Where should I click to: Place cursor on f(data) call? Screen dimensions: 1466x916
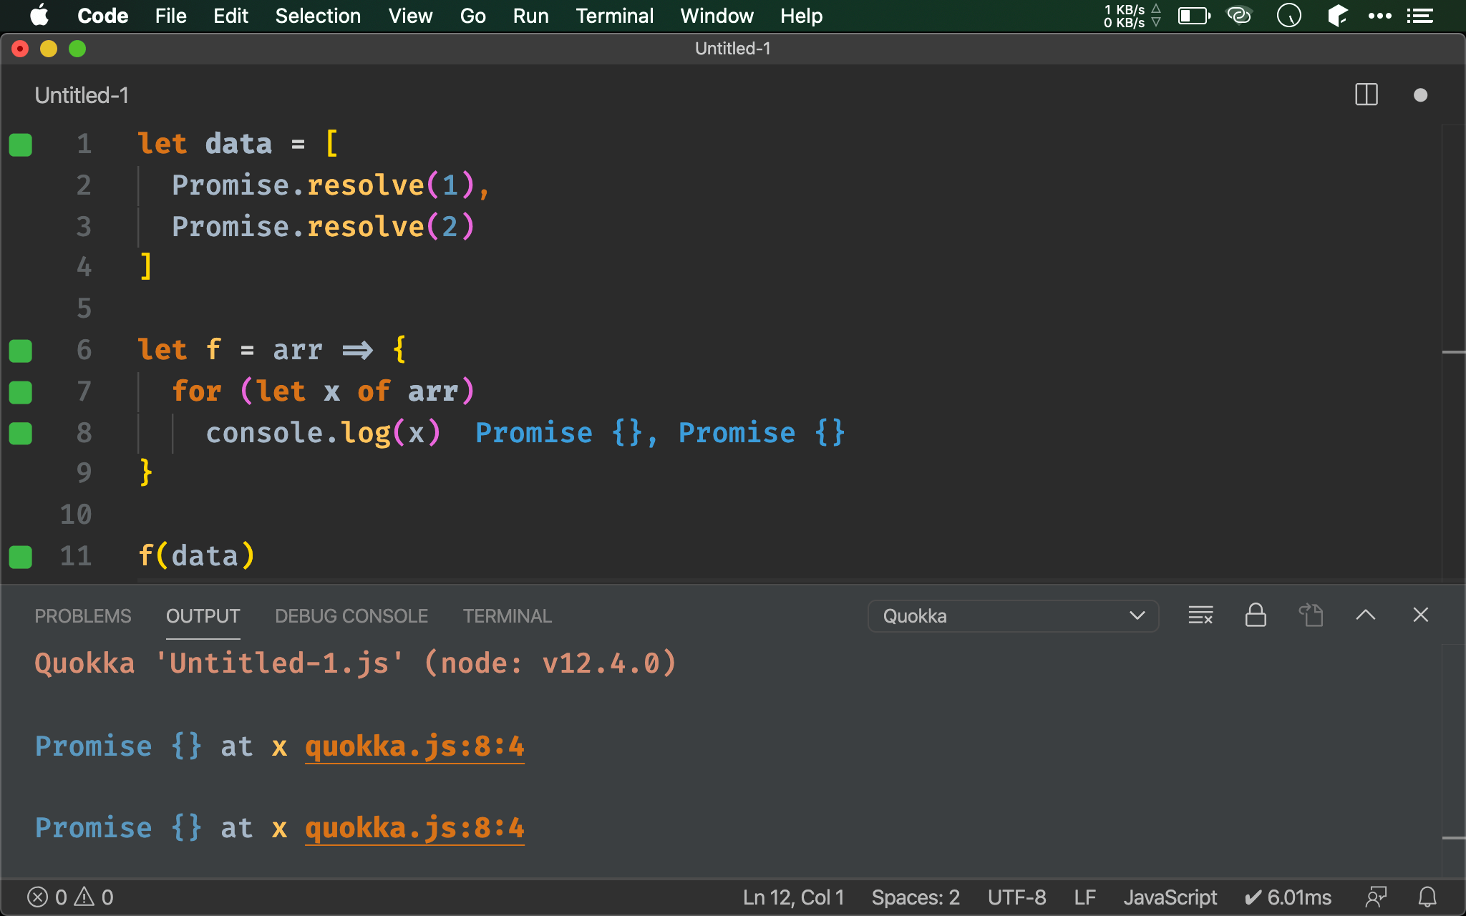[196, 556]
